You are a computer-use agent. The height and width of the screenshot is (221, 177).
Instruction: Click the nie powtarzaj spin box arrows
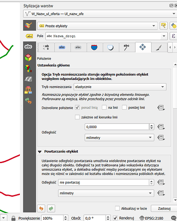point(151,183)
